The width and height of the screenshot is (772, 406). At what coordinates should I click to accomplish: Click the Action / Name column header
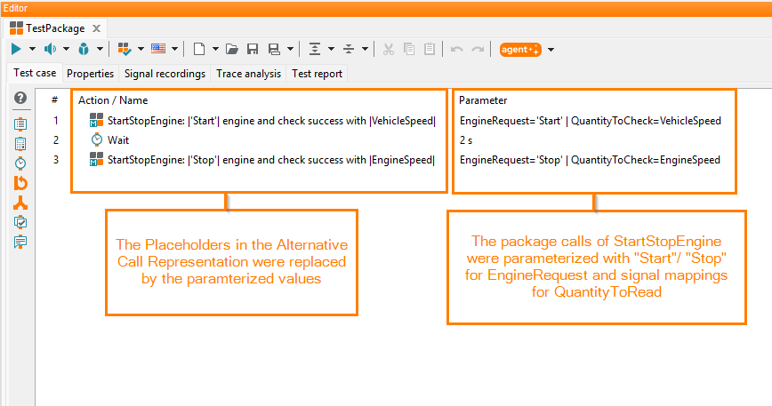click(113, 100)
